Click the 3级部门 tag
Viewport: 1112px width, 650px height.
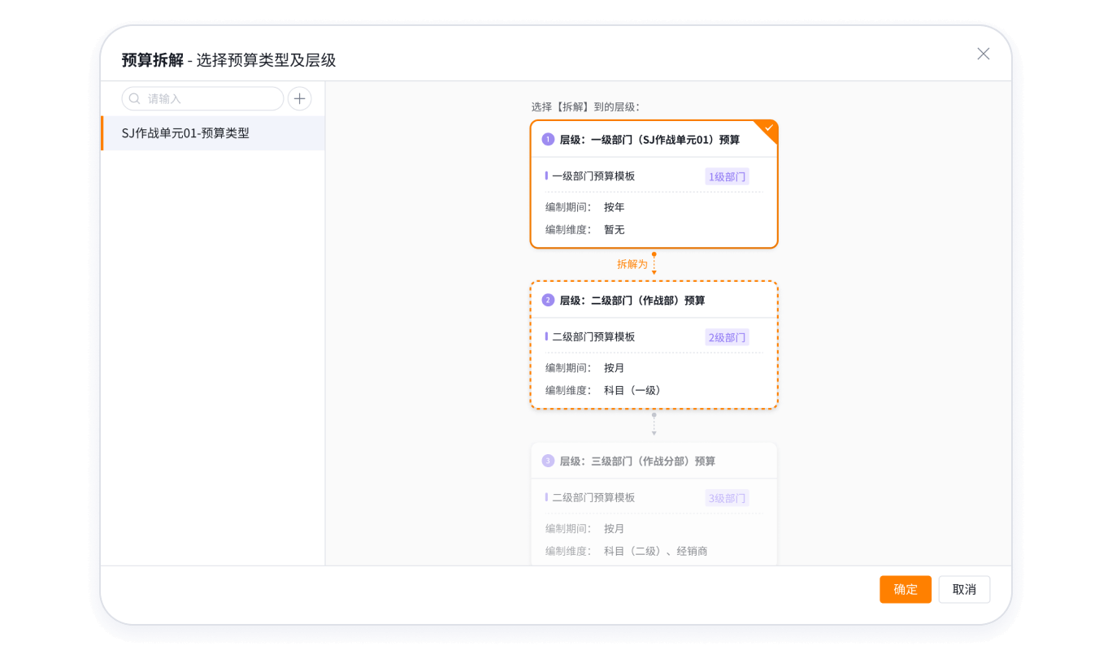click(x=727, y=498)
